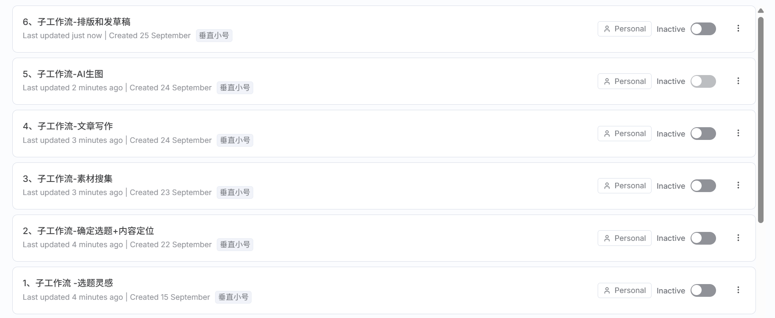
Task: Open three-dot menu for 选题灵感 workflow
Action: tap(738, 290)
